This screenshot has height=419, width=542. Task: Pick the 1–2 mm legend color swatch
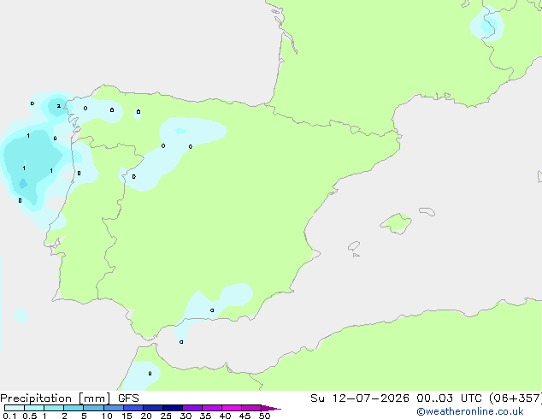point(54,408)
